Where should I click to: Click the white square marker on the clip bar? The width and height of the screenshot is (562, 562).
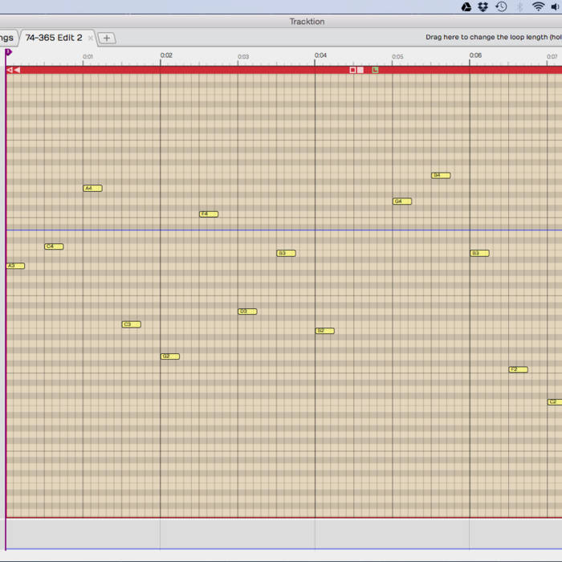tap(360, 70)
